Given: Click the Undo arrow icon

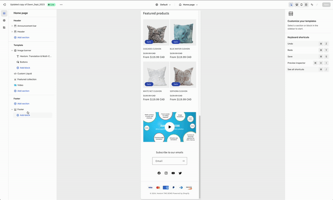Looking at the screenshot, I should click(312, 5).
